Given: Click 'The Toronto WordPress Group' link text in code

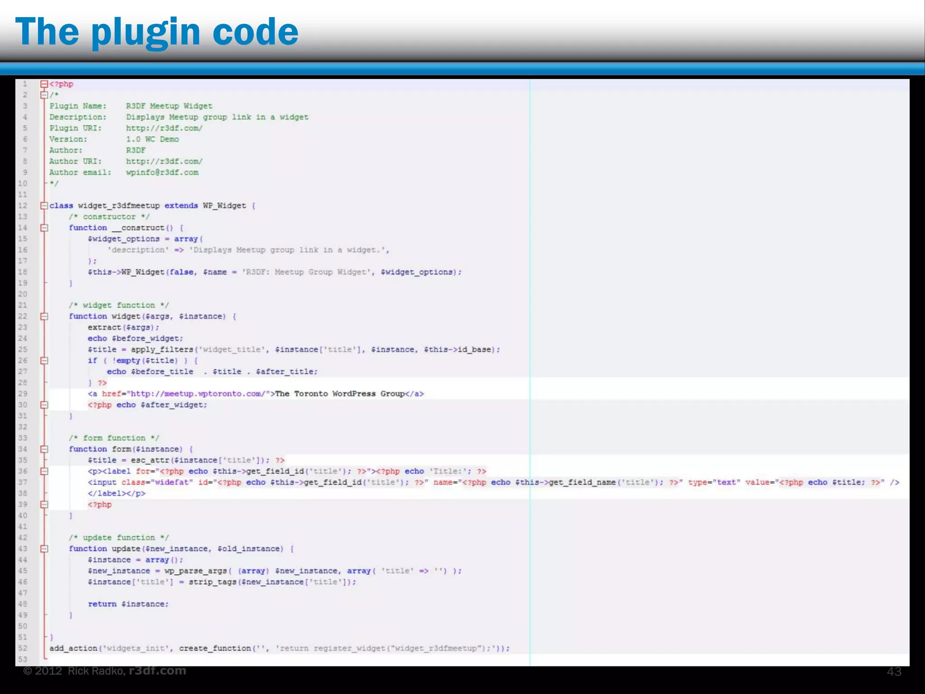Looking at the screenshot, I should pyautogui.click(x=340, y=394).
